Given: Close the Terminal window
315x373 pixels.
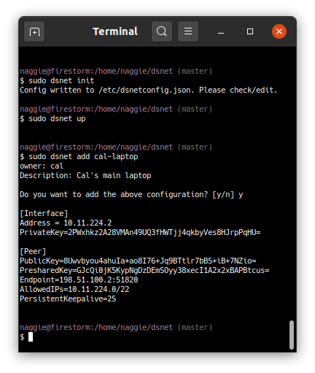Looking at the screenshot, I should pos(279,31).
